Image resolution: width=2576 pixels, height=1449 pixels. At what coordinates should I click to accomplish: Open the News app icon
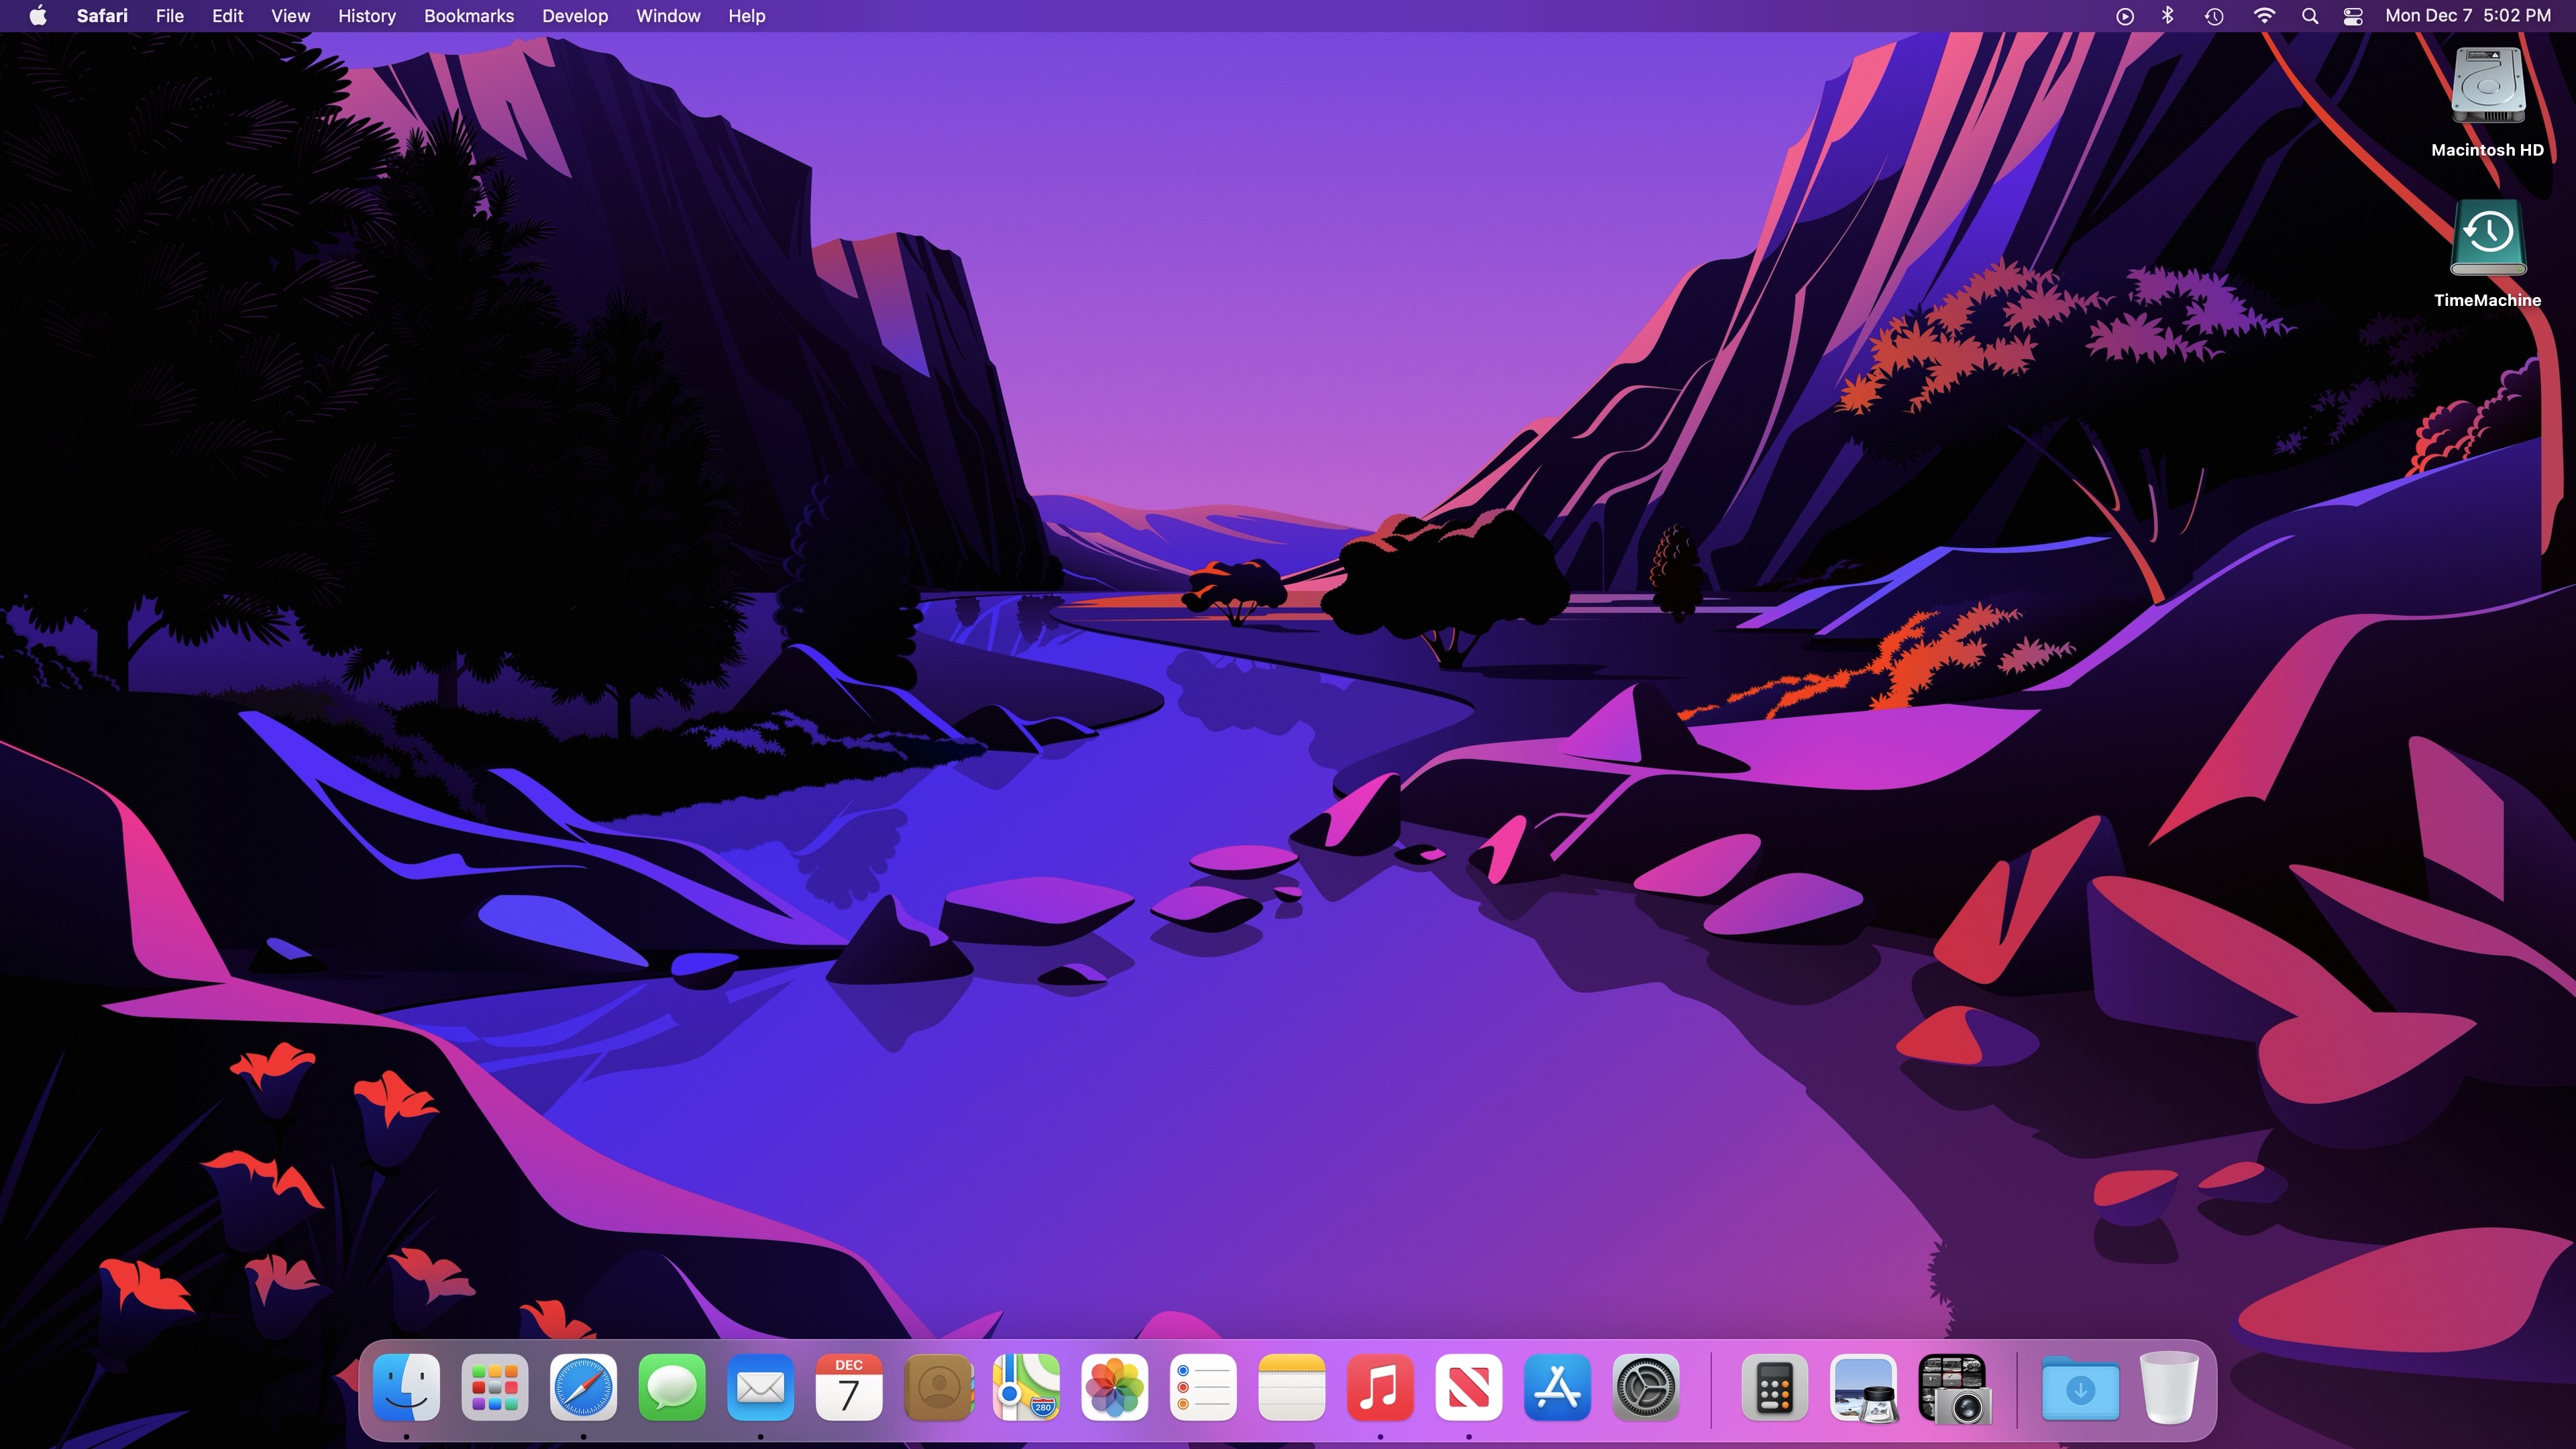[x=1468, y=1388]
